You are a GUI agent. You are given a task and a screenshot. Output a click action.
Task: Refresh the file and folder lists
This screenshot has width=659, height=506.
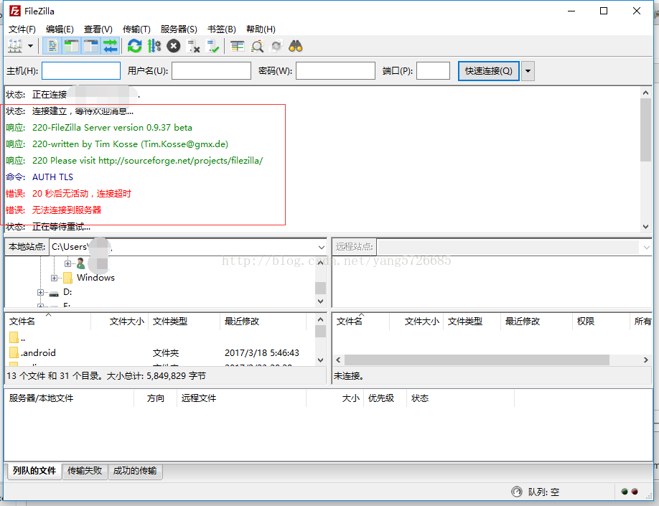134,46
